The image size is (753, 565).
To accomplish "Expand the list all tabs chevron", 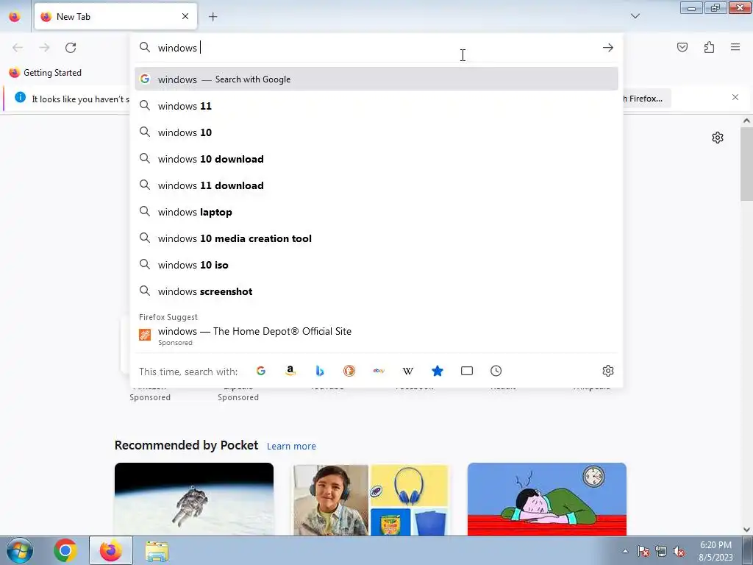I will (635, 16).
